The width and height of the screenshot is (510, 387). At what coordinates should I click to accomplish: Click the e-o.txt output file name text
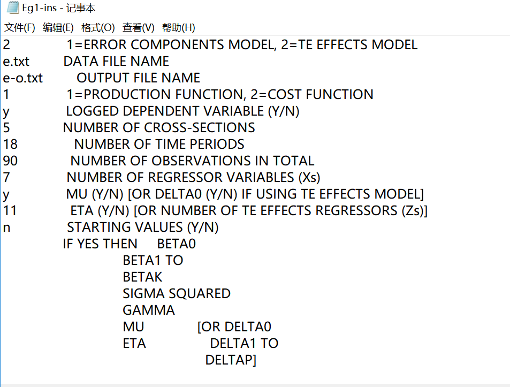[x=22, y=78]
